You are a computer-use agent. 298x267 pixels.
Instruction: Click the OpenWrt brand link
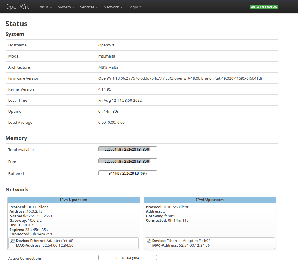(x=17, y=7)
